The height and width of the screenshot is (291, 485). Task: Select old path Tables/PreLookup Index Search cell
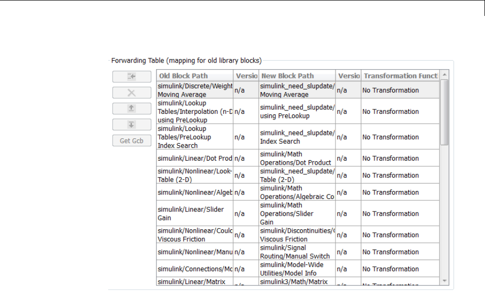(195, 137)
